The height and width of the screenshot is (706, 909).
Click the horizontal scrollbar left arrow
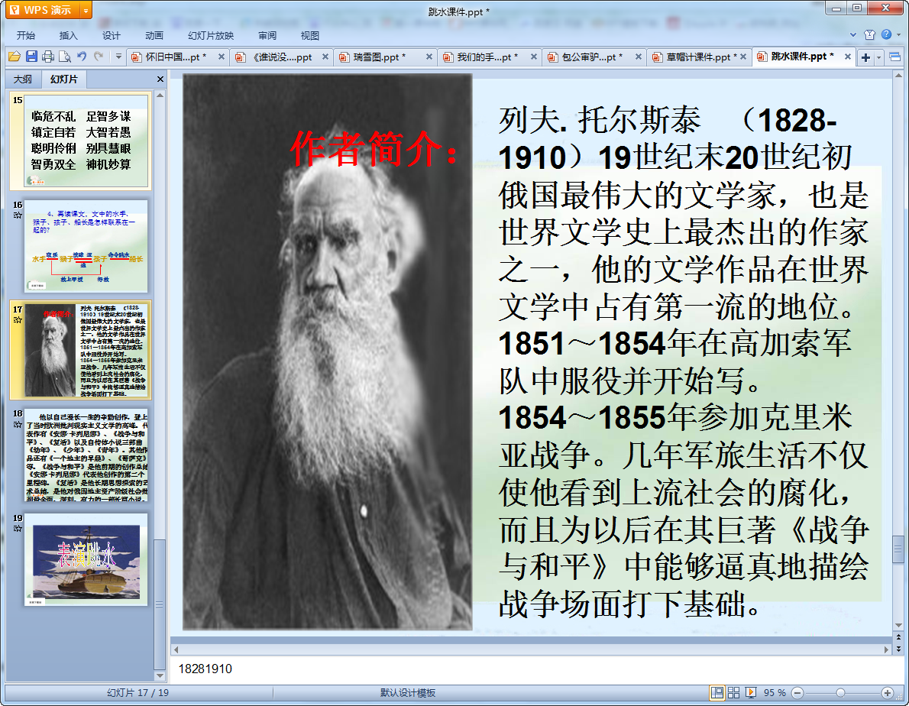[x=176, y=649]
